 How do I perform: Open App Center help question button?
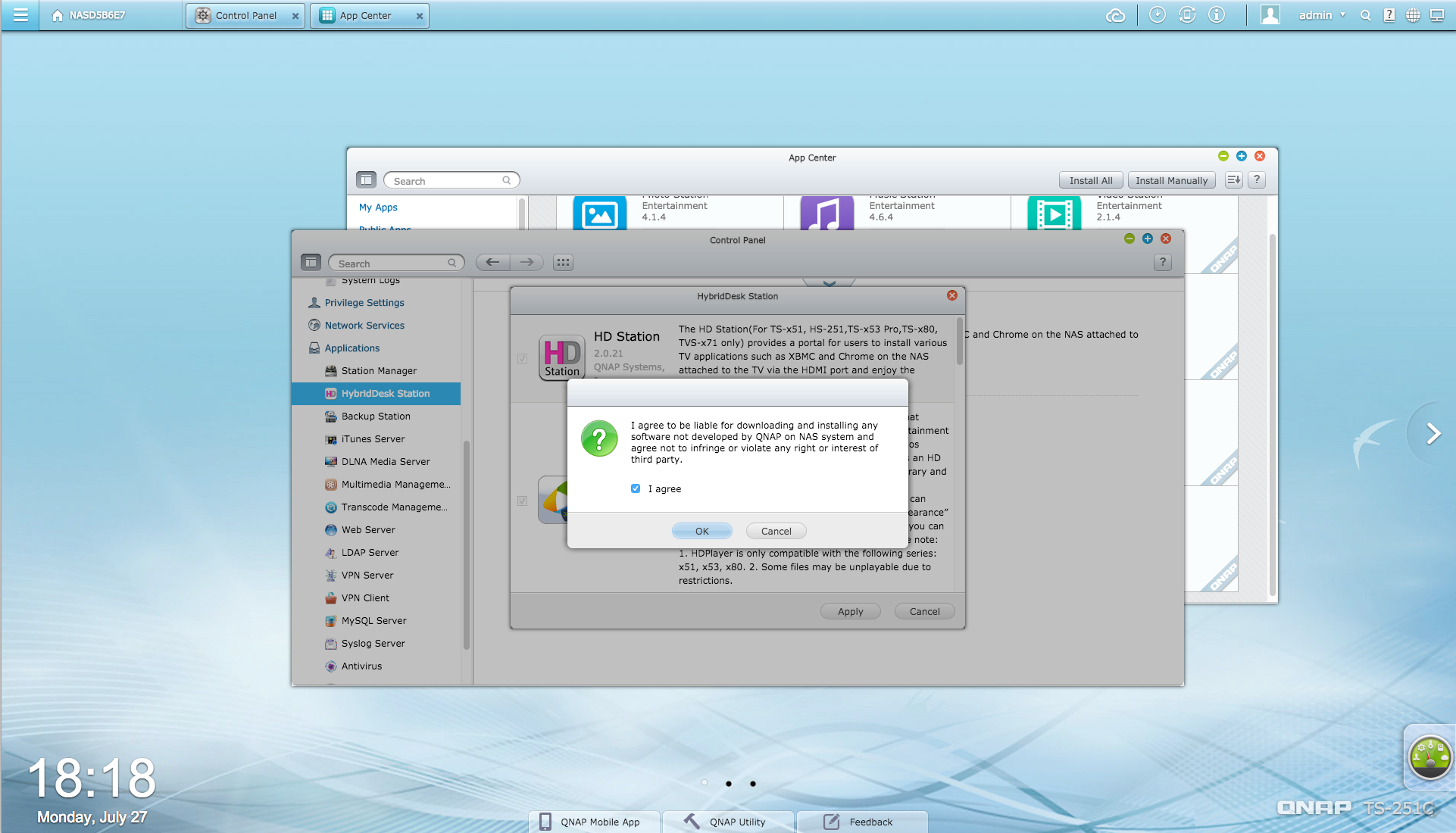(1257, 180)
